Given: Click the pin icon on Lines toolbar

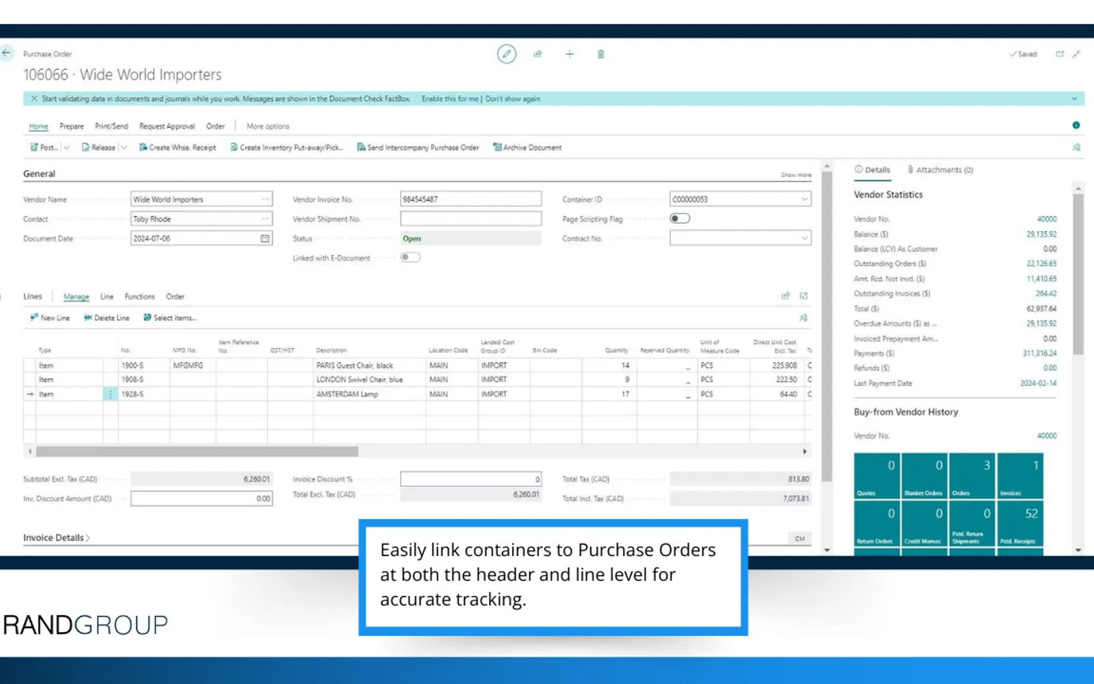Looking at the screenshot, I should coord(803,317).
